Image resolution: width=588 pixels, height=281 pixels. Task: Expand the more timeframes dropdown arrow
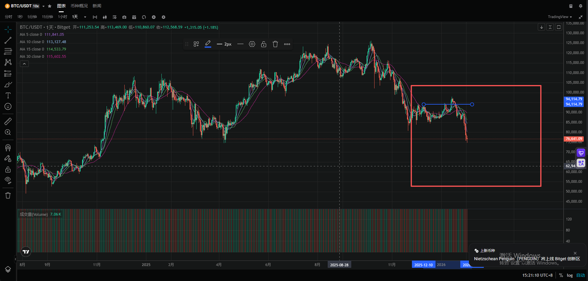(x=85, y=17)
